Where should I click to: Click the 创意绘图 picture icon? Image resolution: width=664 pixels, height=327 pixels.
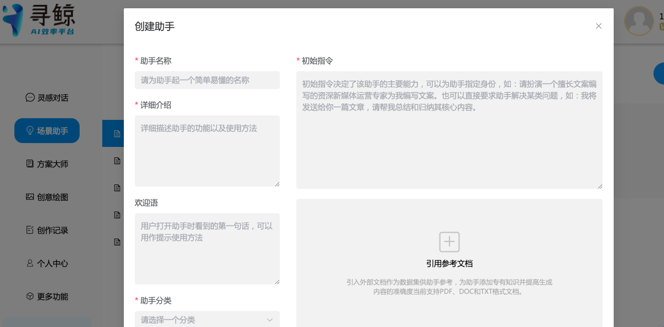click(x=30, y=197)
